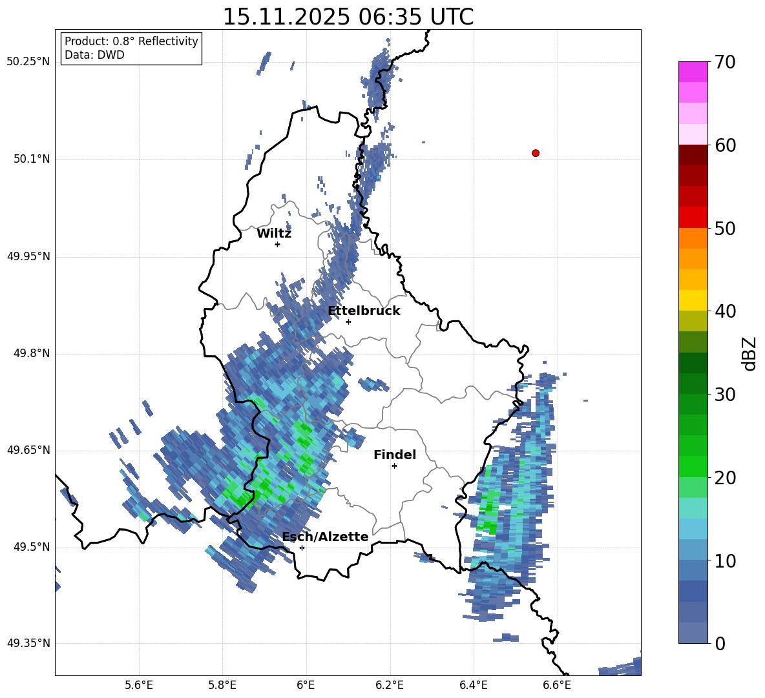Click the red dot radar site marker
Image resolution: width=765 pixels, height=698 pixels.
coord(536,153)
